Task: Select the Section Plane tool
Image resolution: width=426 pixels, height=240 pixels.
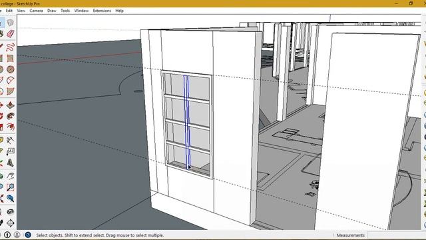Action: click(x=11, y=223)
